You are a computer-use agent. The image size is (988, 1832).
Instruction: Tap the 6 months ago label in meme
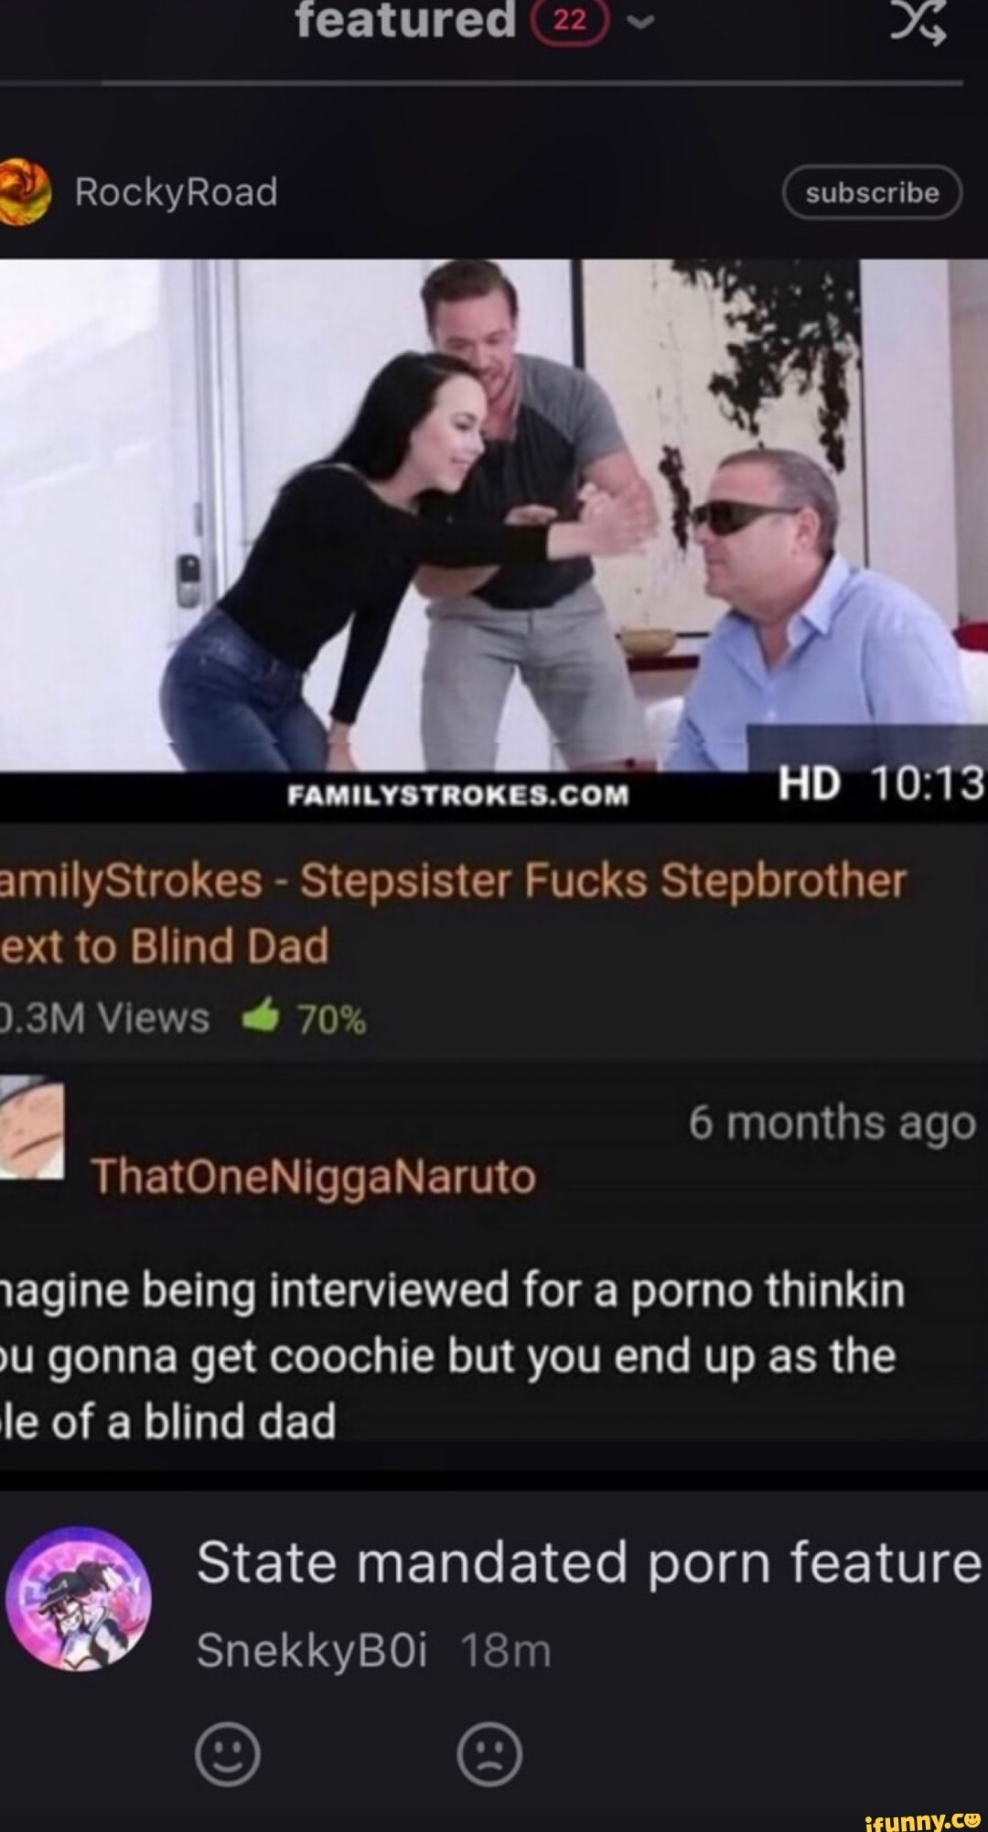[x=832, y=1123]
